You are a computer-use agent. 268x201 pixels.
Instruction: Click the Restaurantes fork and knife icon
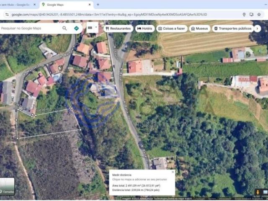click(107, 28)
